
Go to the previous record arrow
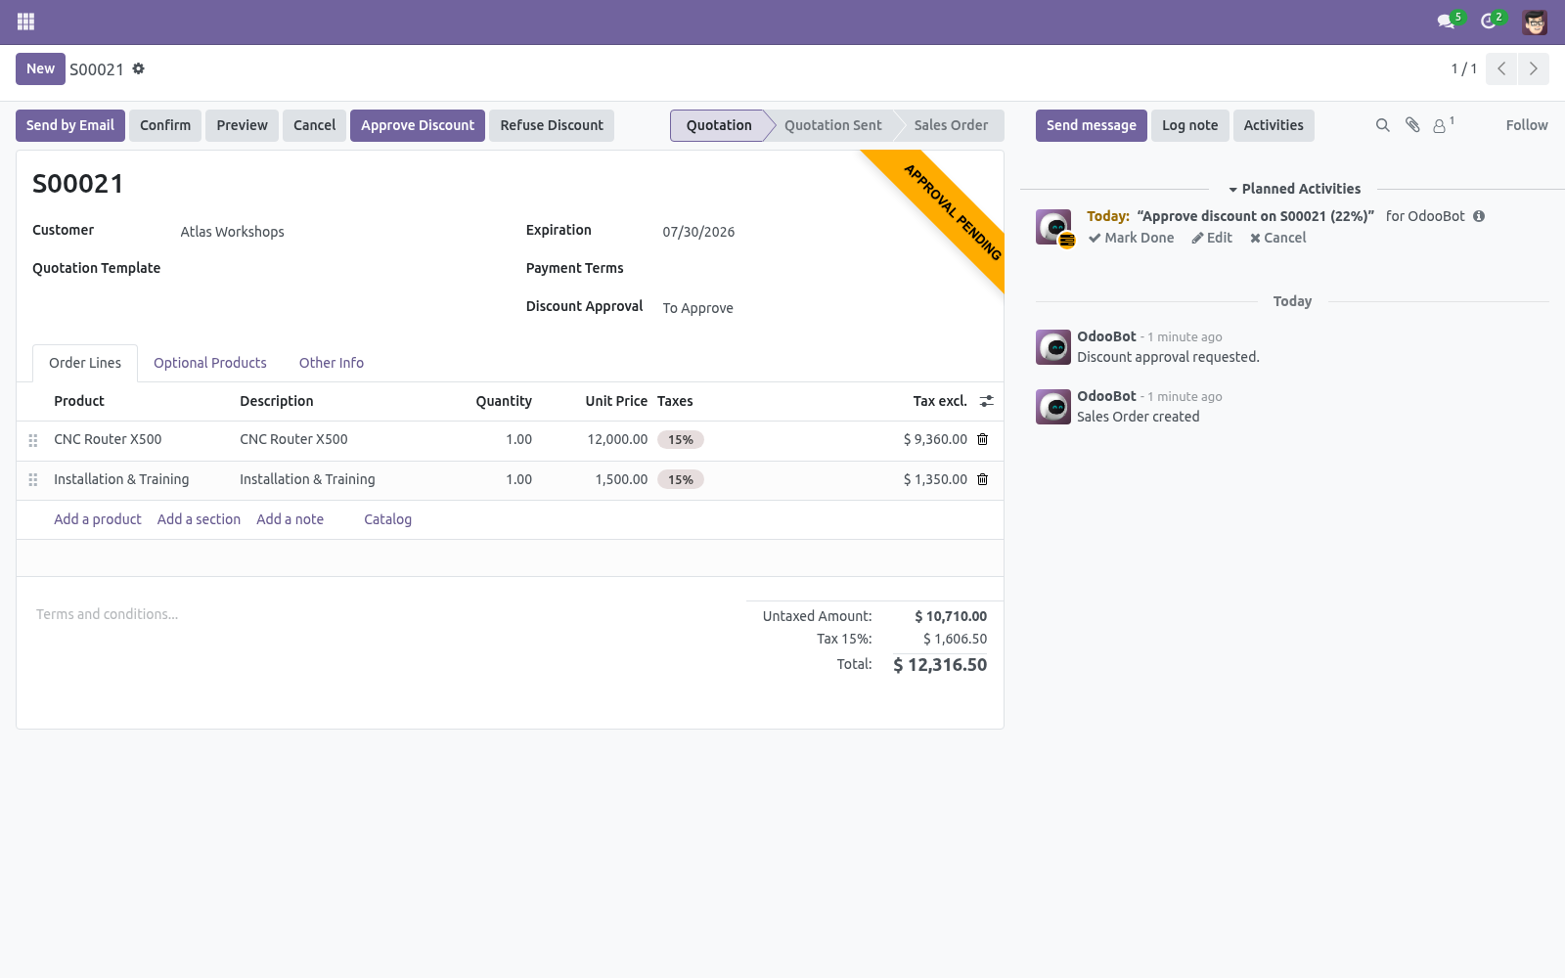[x=1501, y=68]
